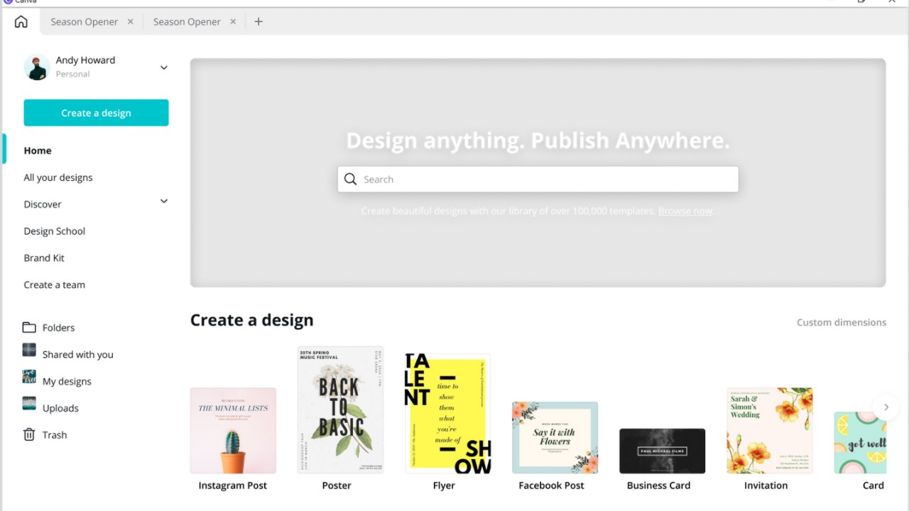Viewport: 909px width, 511px height.
Task: Close the first Season Opener tab
Action: coord(130,22)
